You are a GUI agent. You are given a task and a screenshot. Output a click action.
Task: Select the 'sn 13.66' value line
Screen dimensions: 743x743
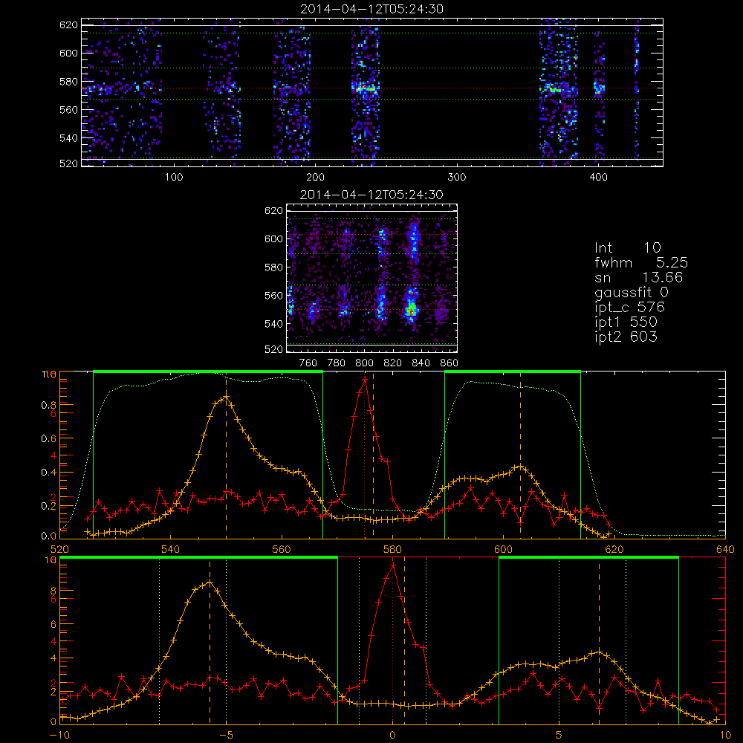(638, 277)
